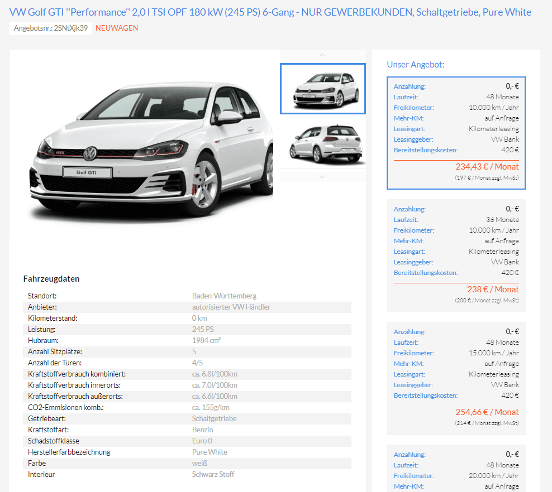Select the rear view car thumbnail

click(x=323, y=144)
